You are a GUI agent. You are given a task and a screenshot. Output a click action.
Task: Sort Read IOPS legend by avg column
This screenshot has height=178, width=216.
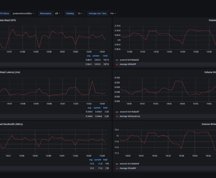click(x=89, y=56)
